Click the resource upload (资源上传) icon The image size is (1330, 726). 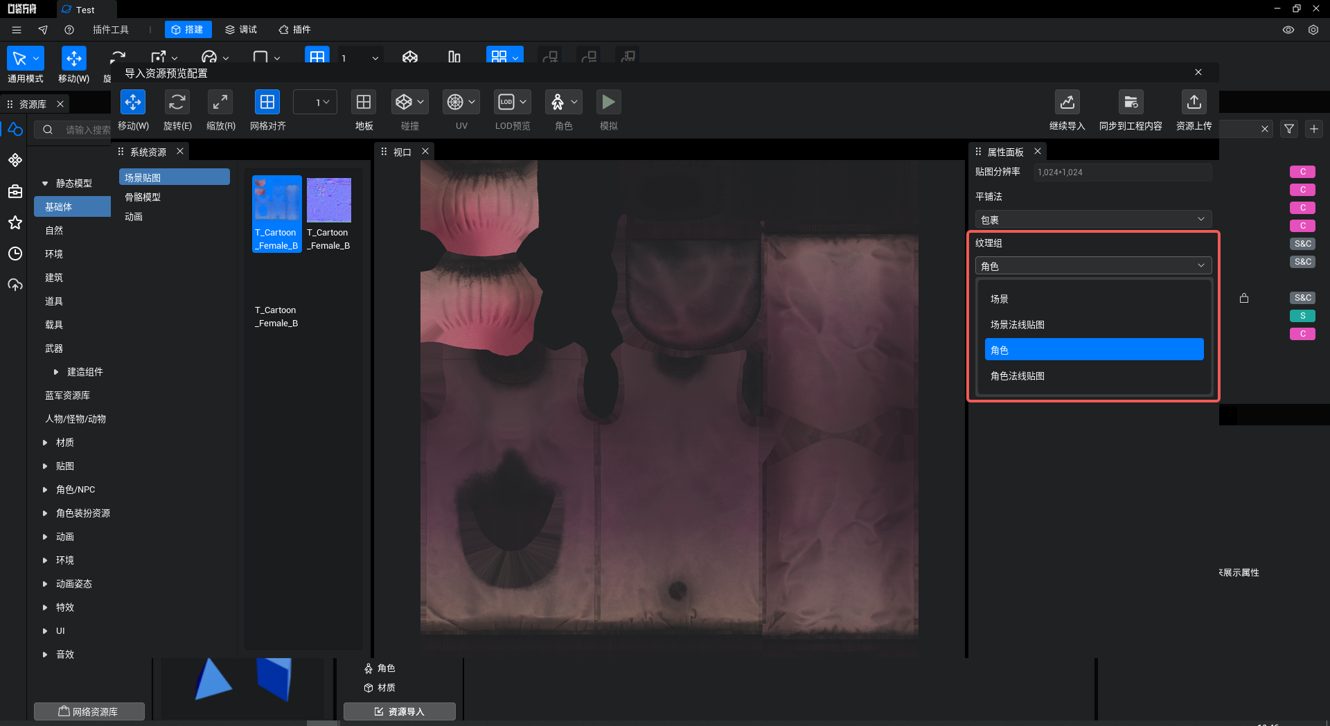click(x=1194, y=103)
